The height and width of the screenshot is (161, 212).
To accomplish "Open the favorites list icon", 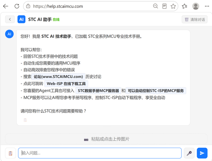I will [x=184, y=6].
